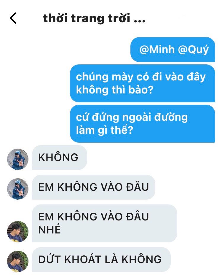The height and width of the screenshot is (275, 222).
Task: Go back using the left chevron arrow
Action: tap(13, 18)
